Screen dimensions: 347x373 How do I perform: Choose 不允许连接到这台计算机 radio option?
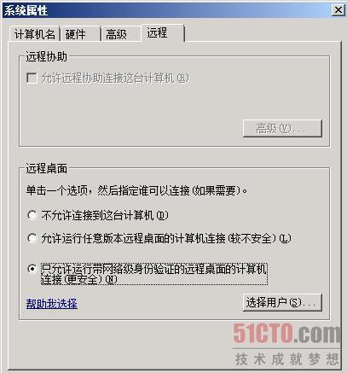click(x=32, y=215)
